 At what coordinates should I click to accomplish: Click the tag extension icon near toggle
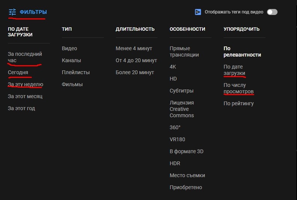point(198,12)
